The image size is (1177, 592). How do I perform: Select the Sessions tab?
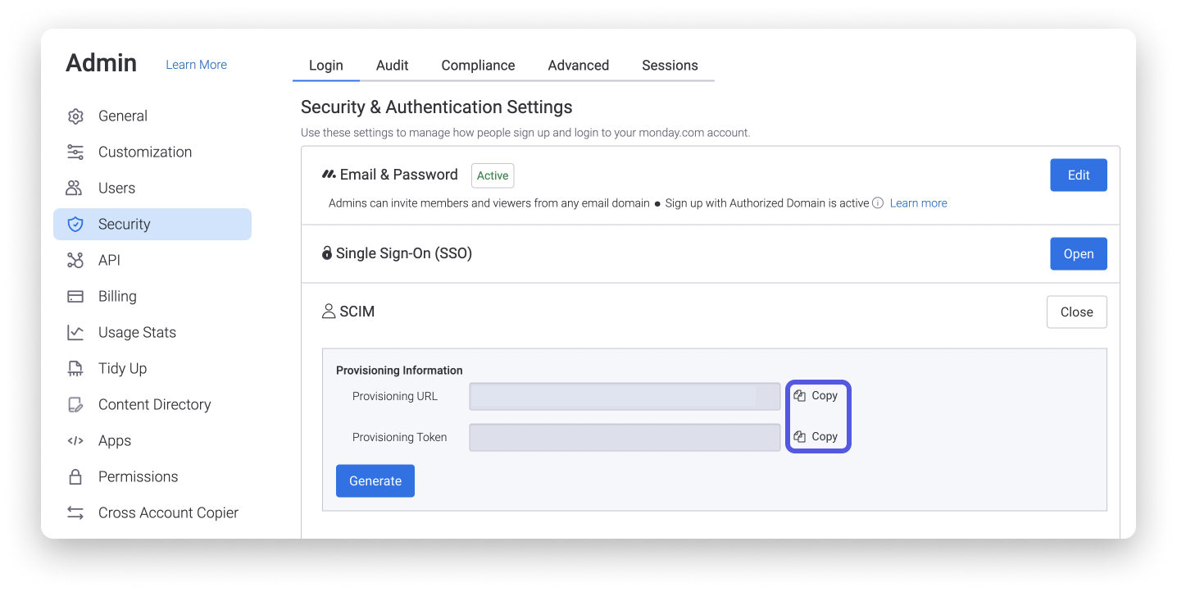(x=670, y=65)
